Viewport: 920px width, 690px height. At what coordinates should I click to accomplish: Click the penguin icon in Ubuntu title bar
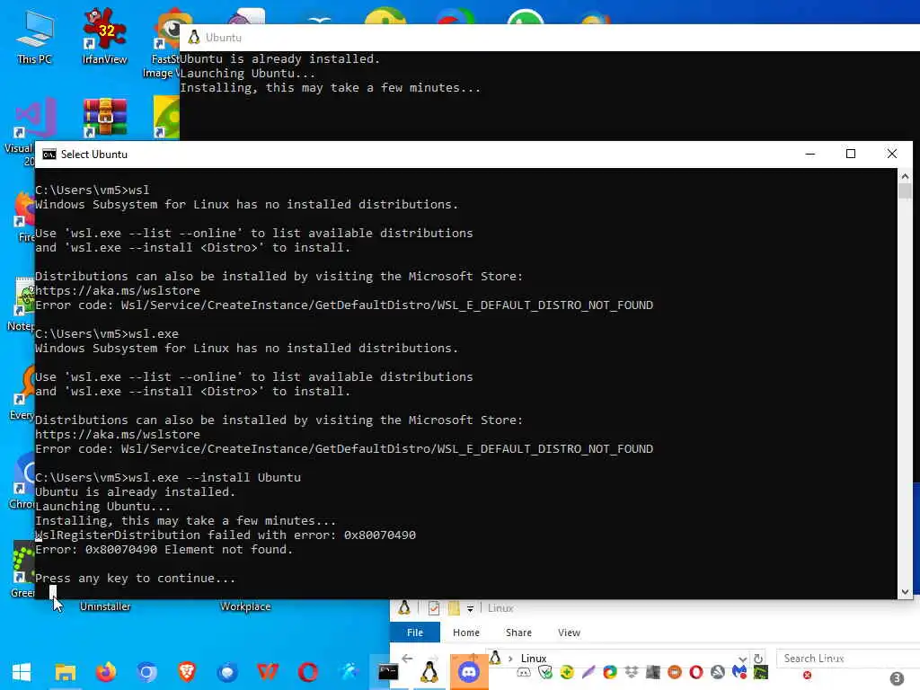point(194,38)
